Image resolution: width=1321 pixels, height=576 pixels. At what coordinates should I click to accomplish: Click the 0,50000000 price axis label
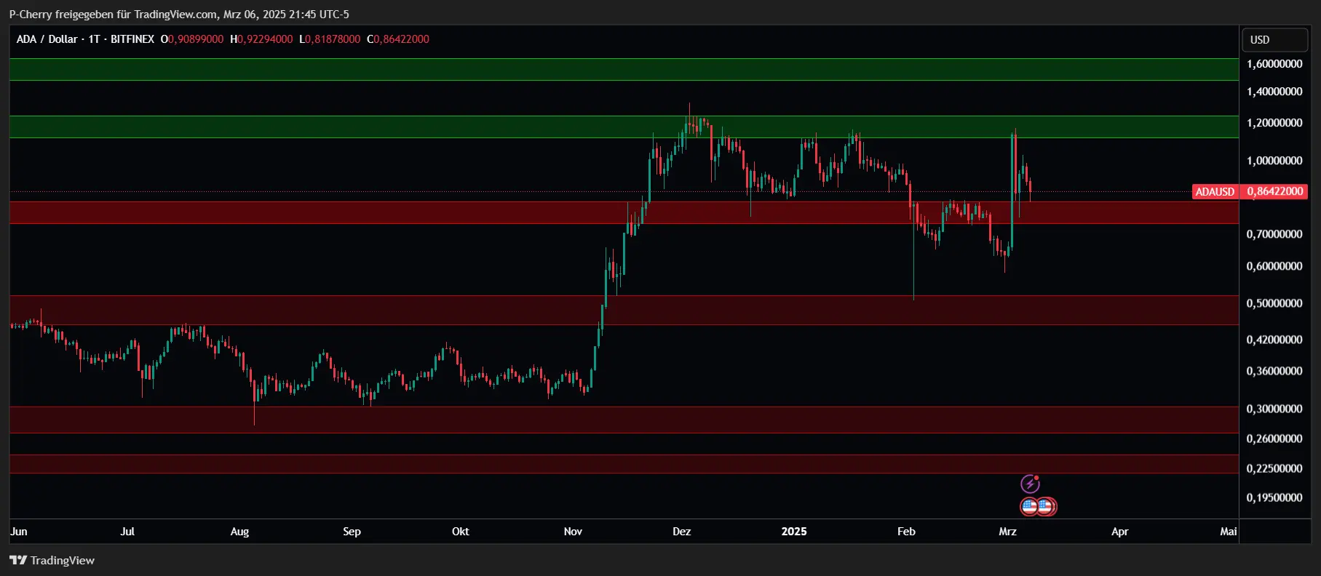tap(1274, 303)
